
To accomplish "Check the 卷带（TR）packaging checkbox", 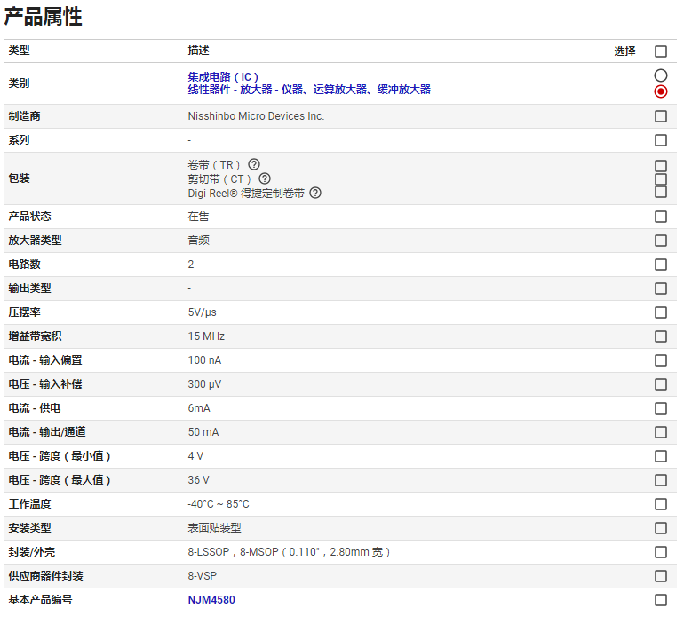I will tap(660, 165).
